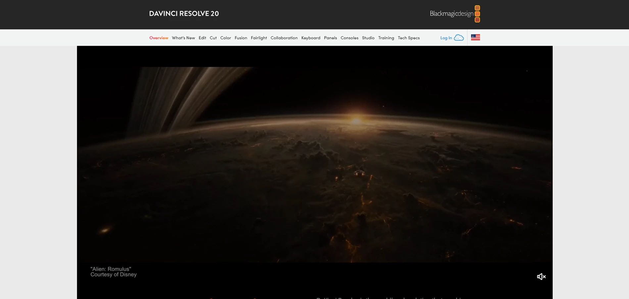This screenshot has width=629, height=299.
Task: View the Collaboration features
Action: [284, 38]
